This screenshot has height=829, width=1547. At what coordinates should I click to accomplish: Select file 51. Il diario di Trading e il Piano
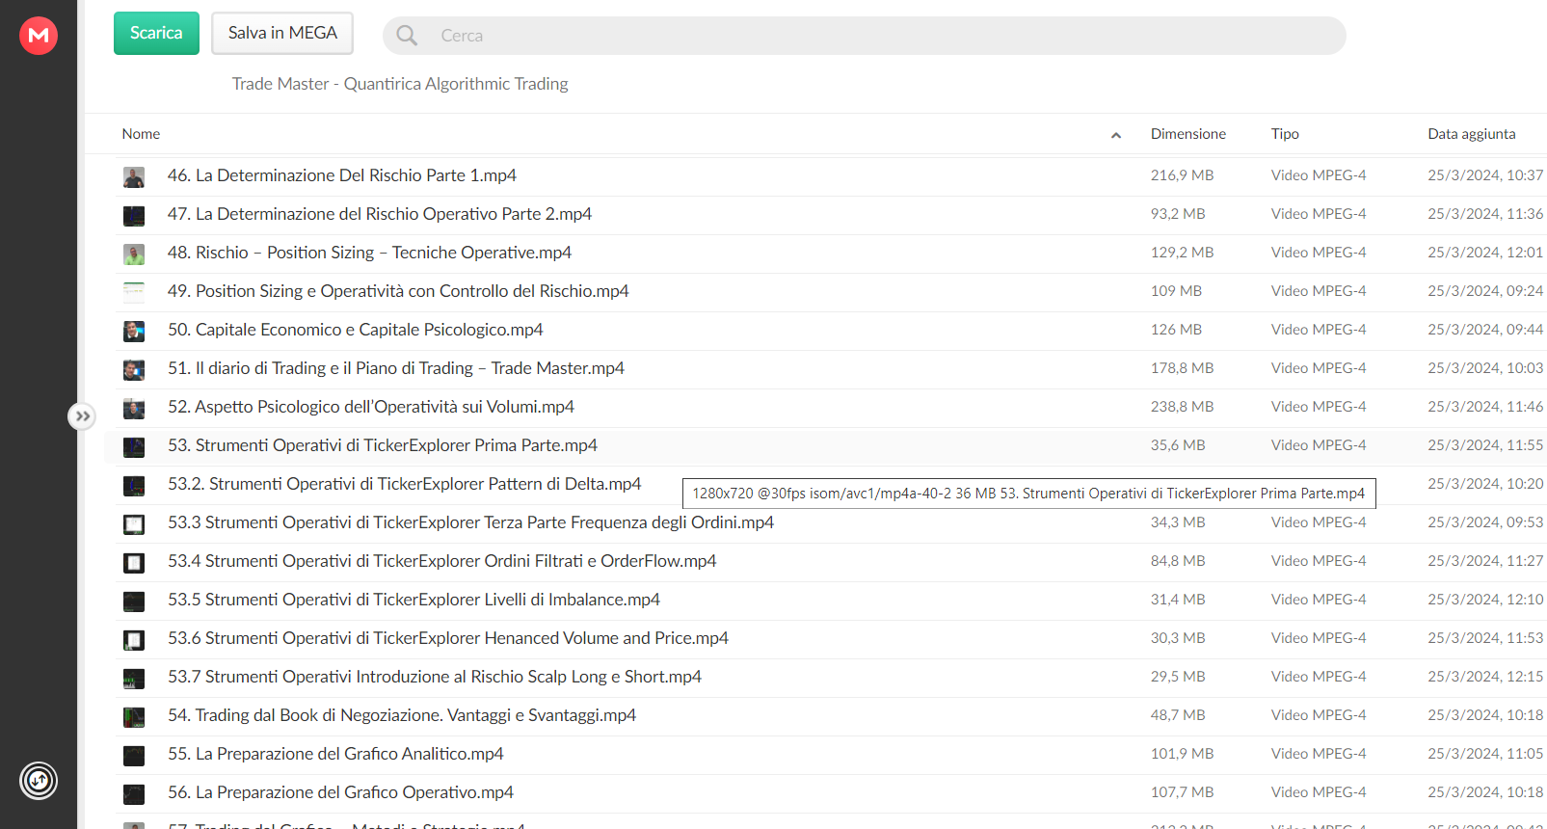(x=396, y=368)
